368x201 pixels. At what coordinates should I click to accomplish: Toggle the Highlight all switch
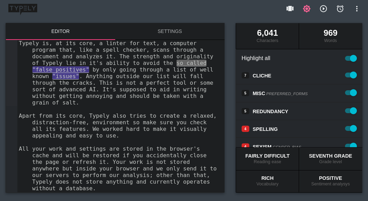tap(351, 58)
